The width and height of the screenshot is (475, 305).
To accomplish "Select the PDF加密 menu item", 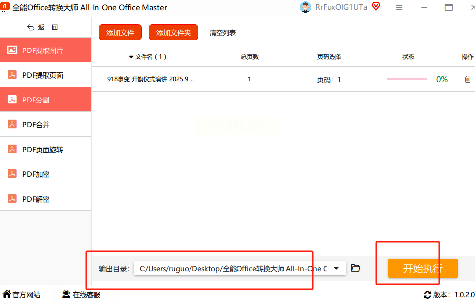I will tap(46, 174).
